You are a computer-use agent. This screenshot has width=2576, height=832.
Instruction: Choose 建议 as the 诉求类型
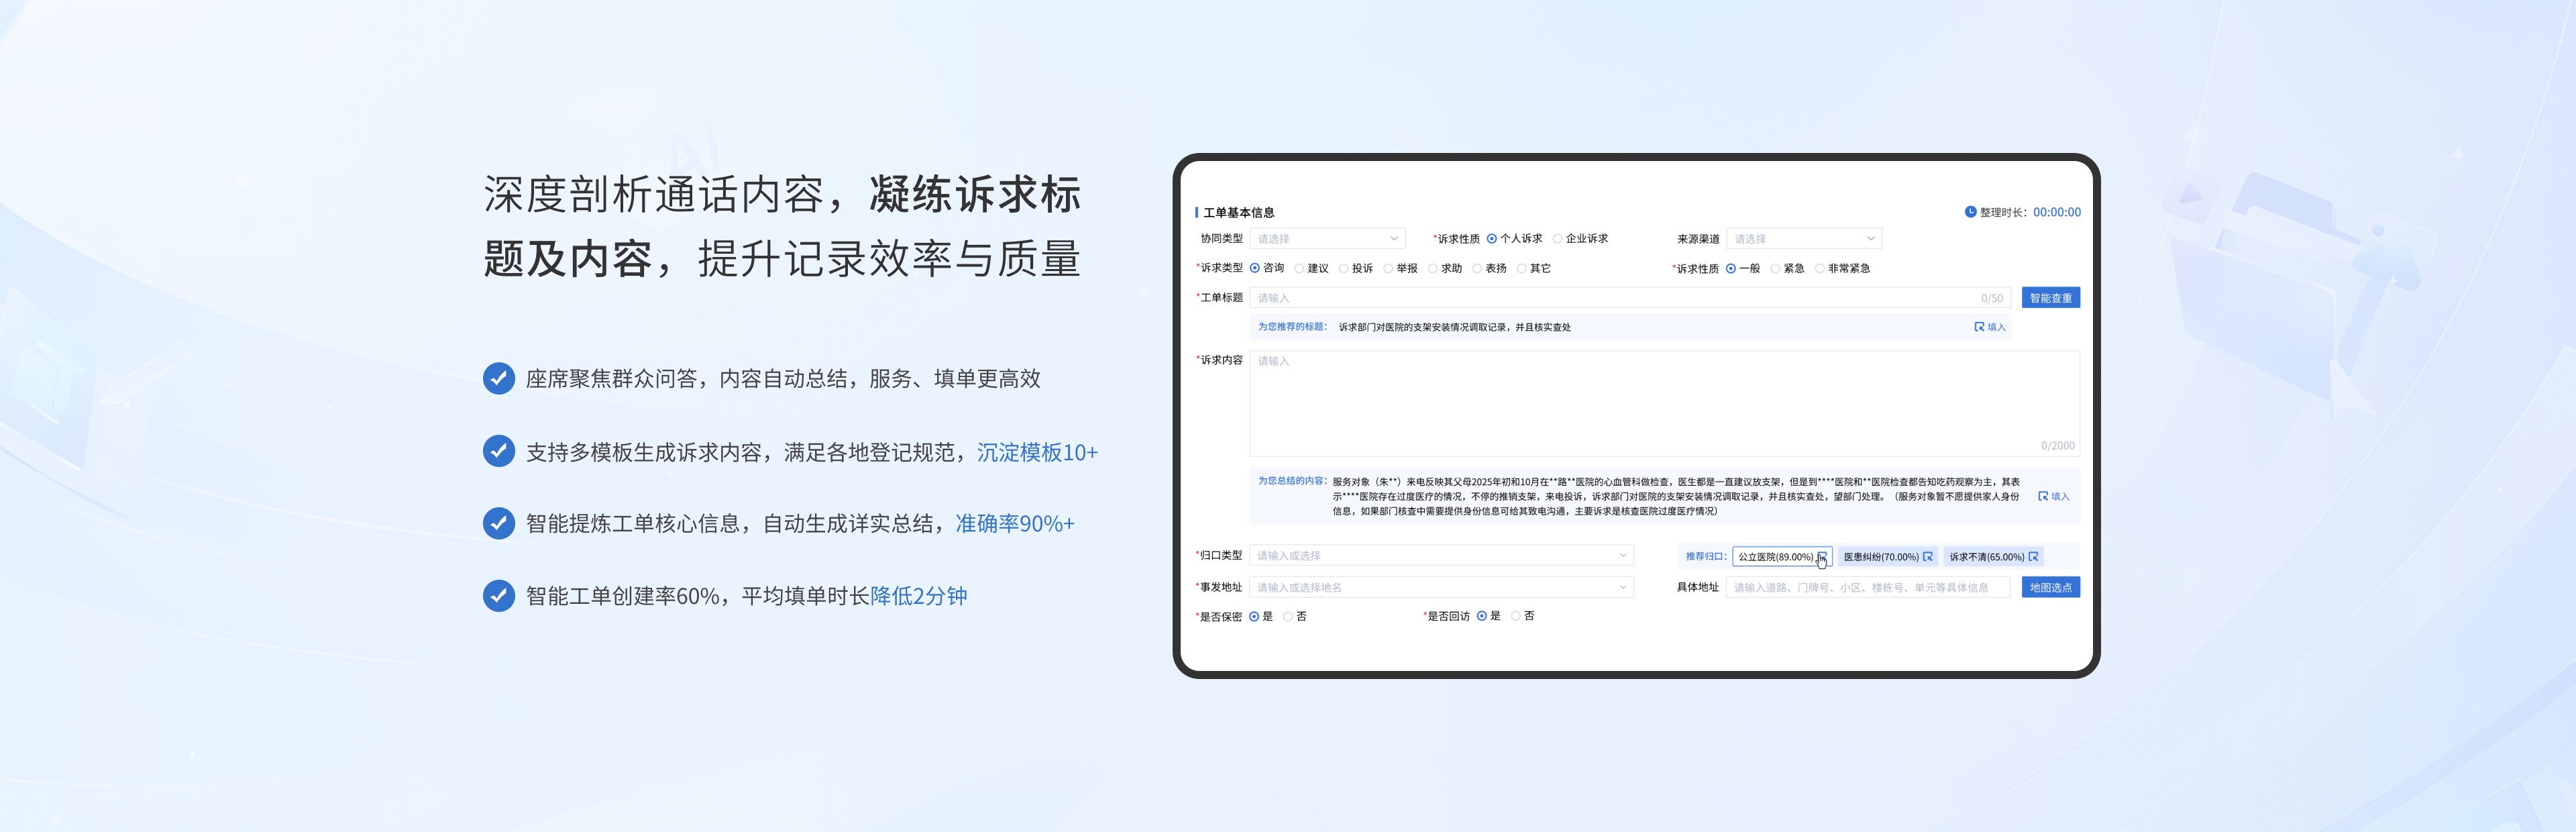pos(1299,268)
